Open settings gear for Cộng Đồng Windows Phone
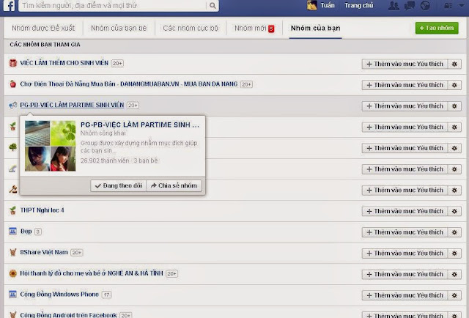 (x=454, y=295)
